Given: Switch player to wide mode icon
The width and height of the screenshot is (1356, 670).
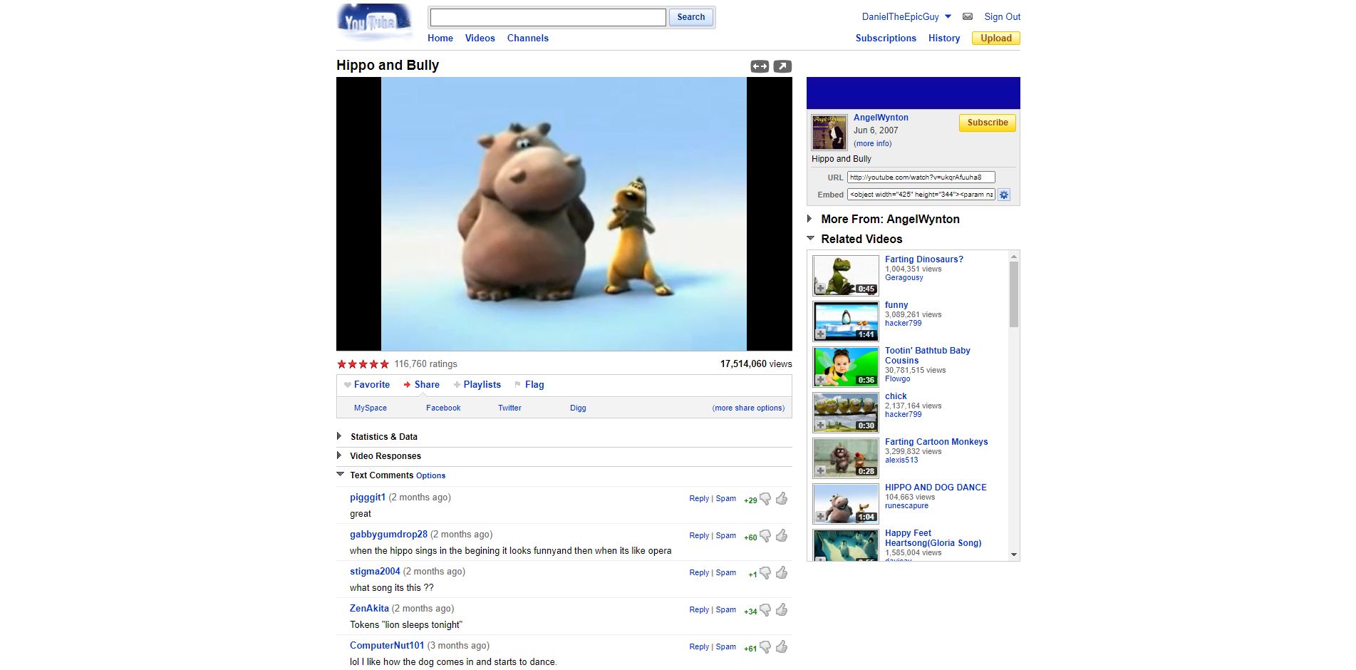Looking at the screenshot, I should pyautogui.click(x=760, y=66).
